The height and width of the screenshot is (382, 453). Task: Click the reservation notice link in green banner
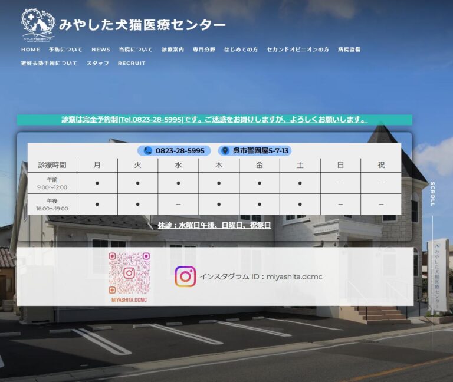215,119
